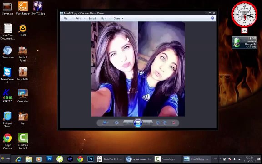Image resolution: width=262 pixels, height=164 pixels.
Task: Open the Recycle Bin
Action: pyautogui.click(x=23, y=74)
